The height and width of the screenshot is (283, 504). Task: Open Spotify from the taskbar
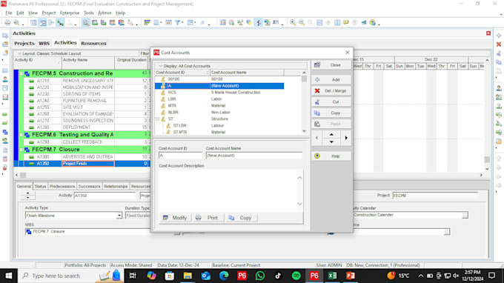point(296,276)
